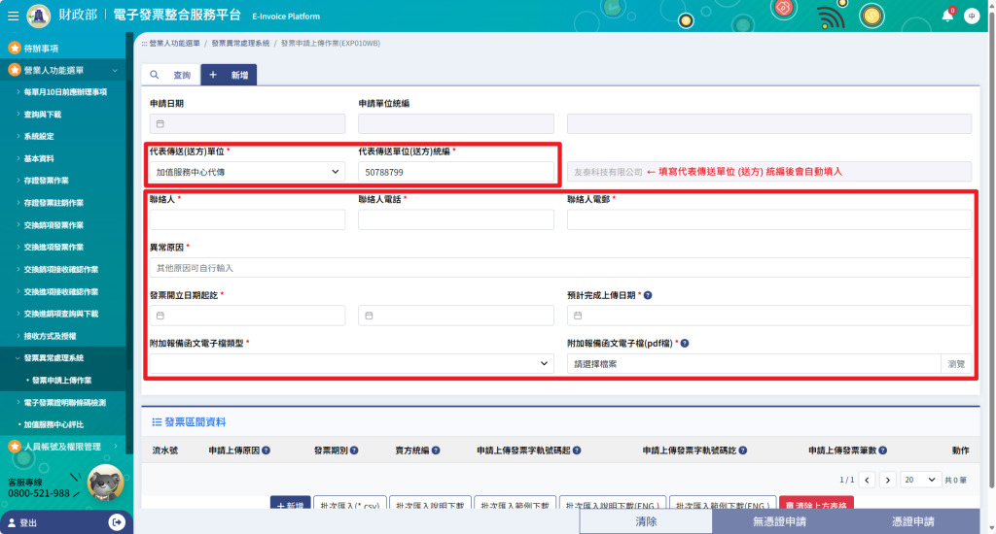Click the 清除 button
996x534 pixels.
[x=646, y=521]
